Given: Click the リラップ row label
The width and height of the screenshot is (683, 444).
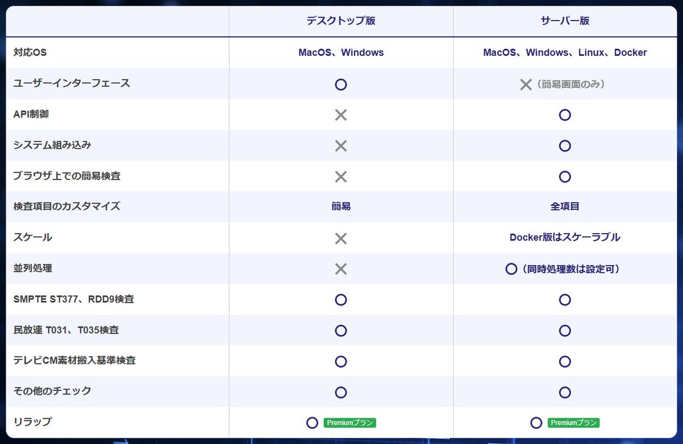Looking at the screenshot, I should click(32, 422).
